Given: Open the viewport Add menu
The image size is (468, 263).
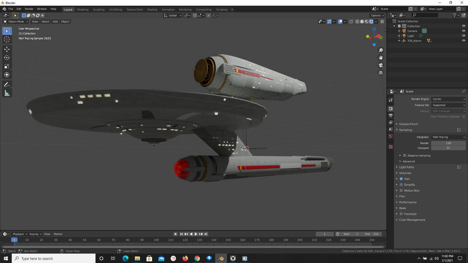Looking at the screenshot, I should [55, 22].
